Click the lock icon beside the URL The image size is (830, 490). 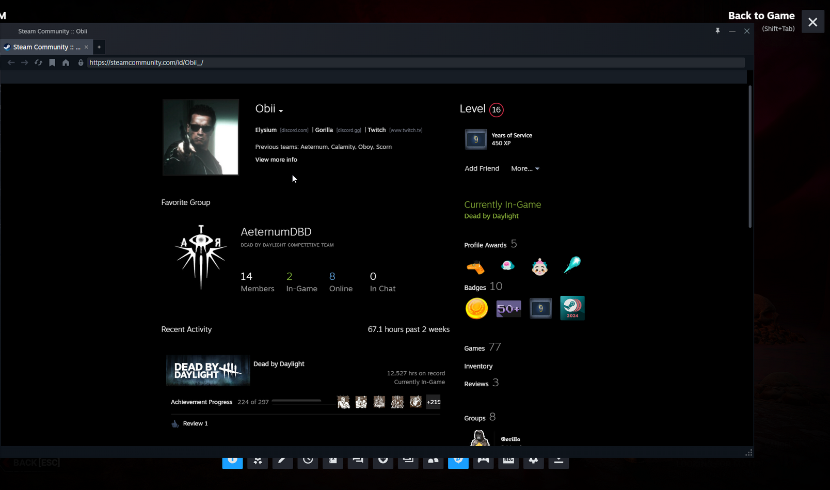(81, 62)
